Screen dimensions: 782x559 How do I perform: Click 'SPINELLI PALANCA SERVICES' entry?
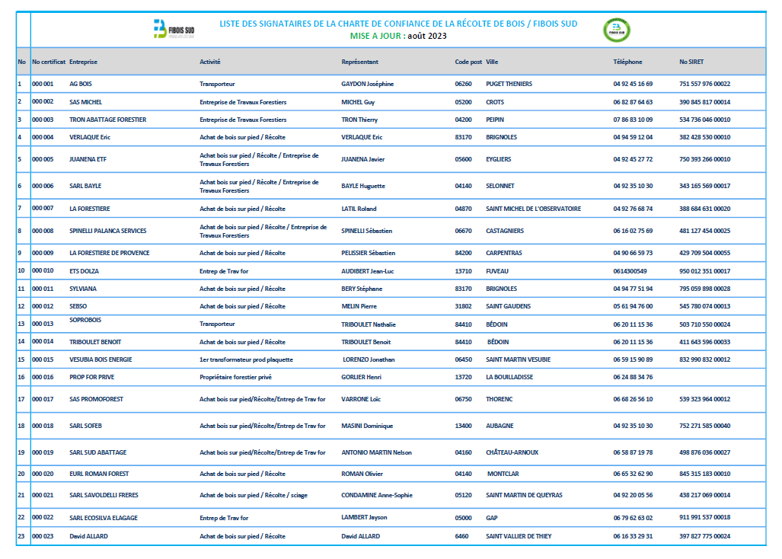tap(107, 231)
